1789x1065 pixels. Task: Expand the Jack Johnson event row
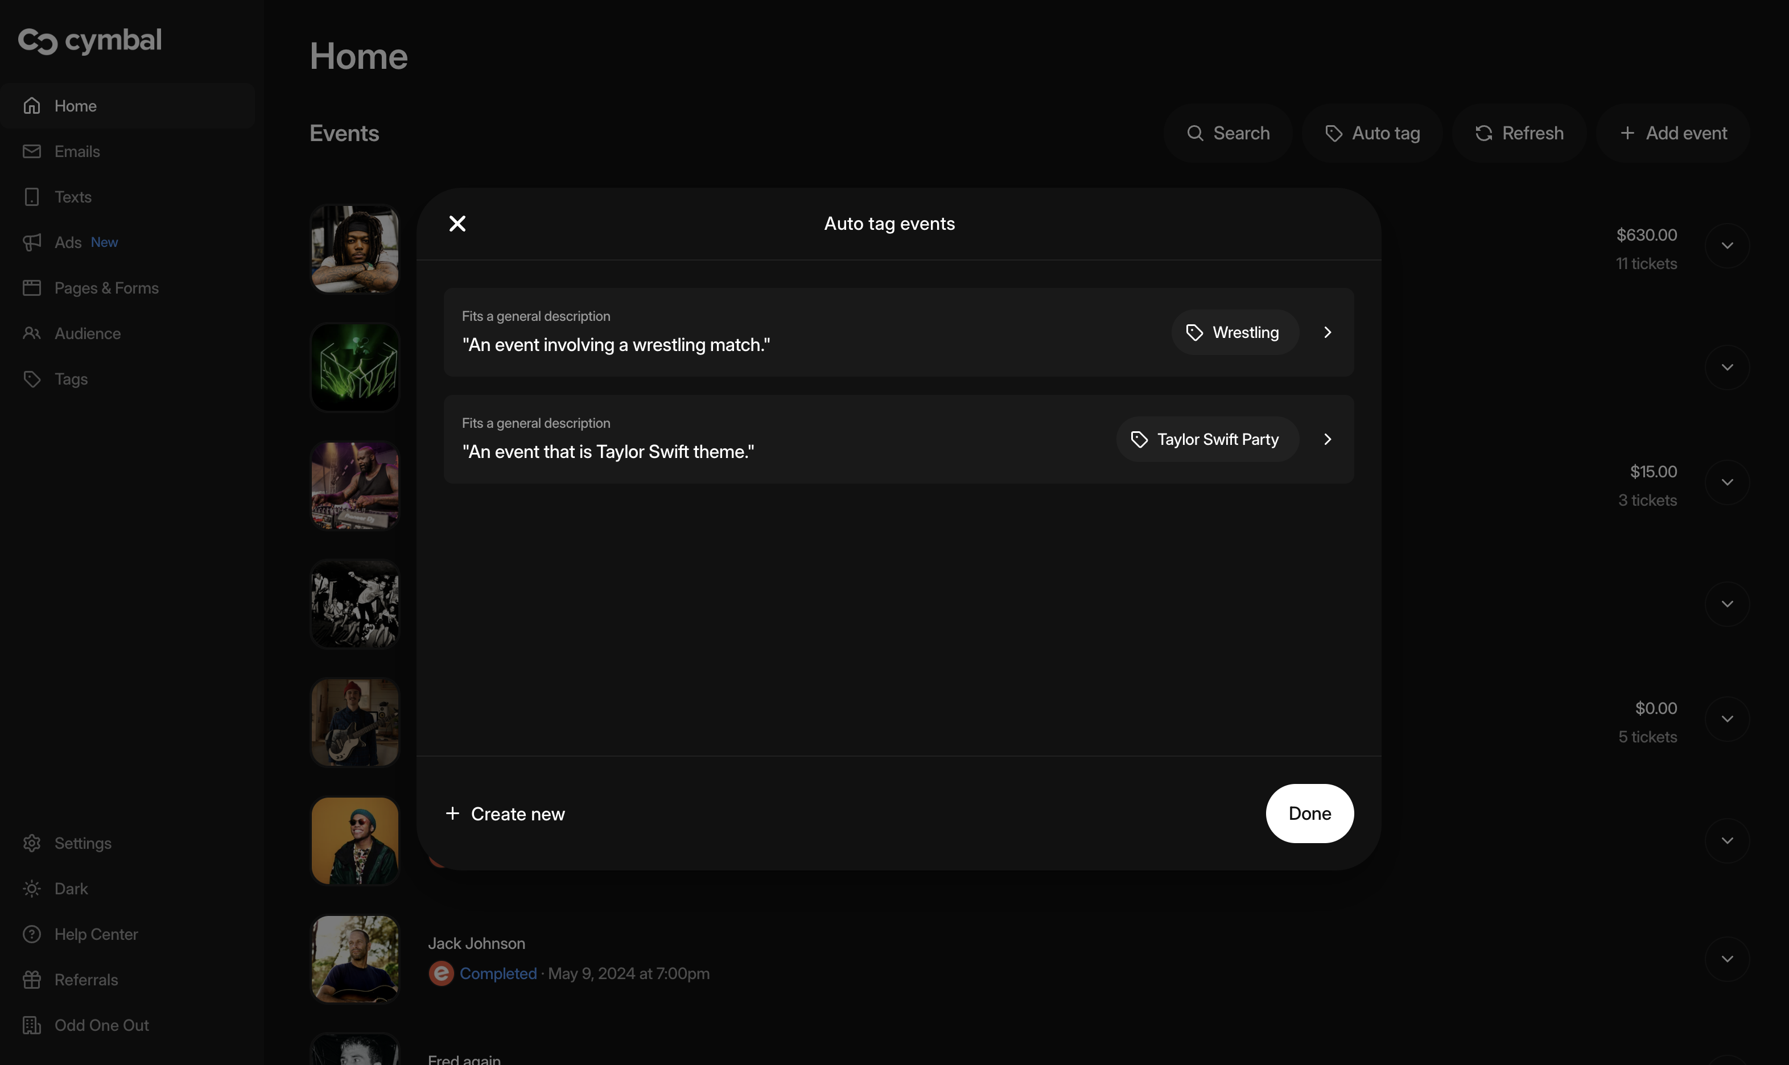click(x=1726, y=959)
